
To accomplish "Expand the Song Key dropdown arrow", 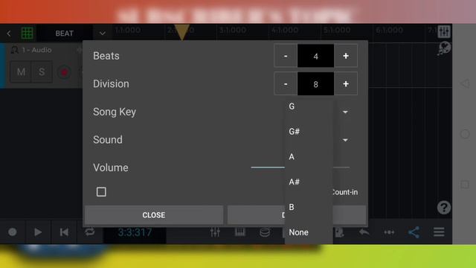I will click(345, 112).
